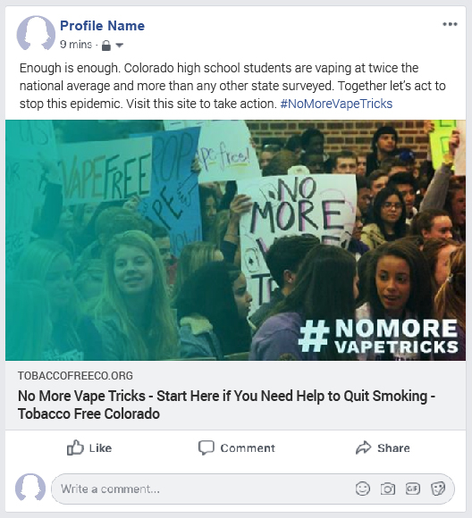Click the speech bubble Comment icon
Viewport: 472px width, 518px height.
(x=206, y=448)
